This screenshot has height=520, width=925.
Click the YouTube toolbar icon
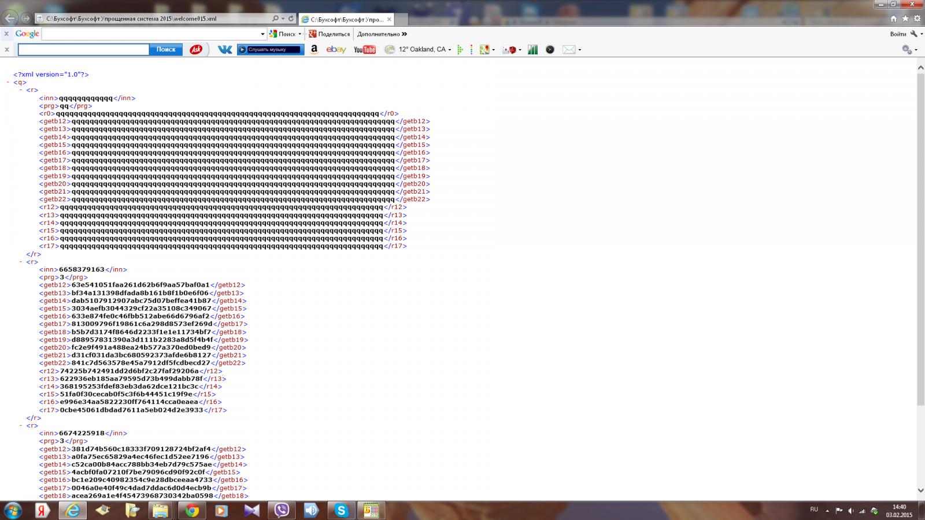[364, 50]
